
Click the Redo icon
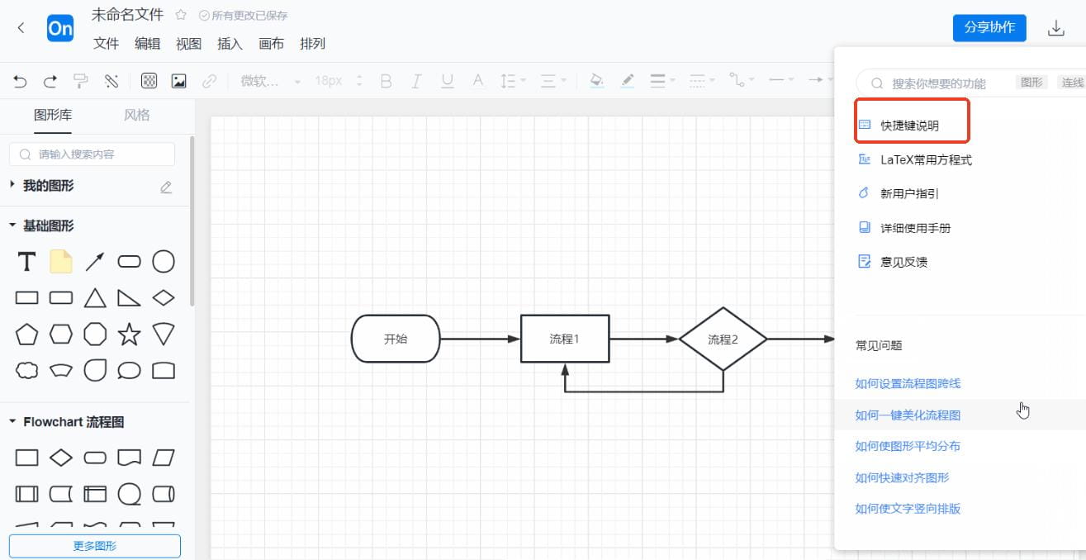pos(50,81)
